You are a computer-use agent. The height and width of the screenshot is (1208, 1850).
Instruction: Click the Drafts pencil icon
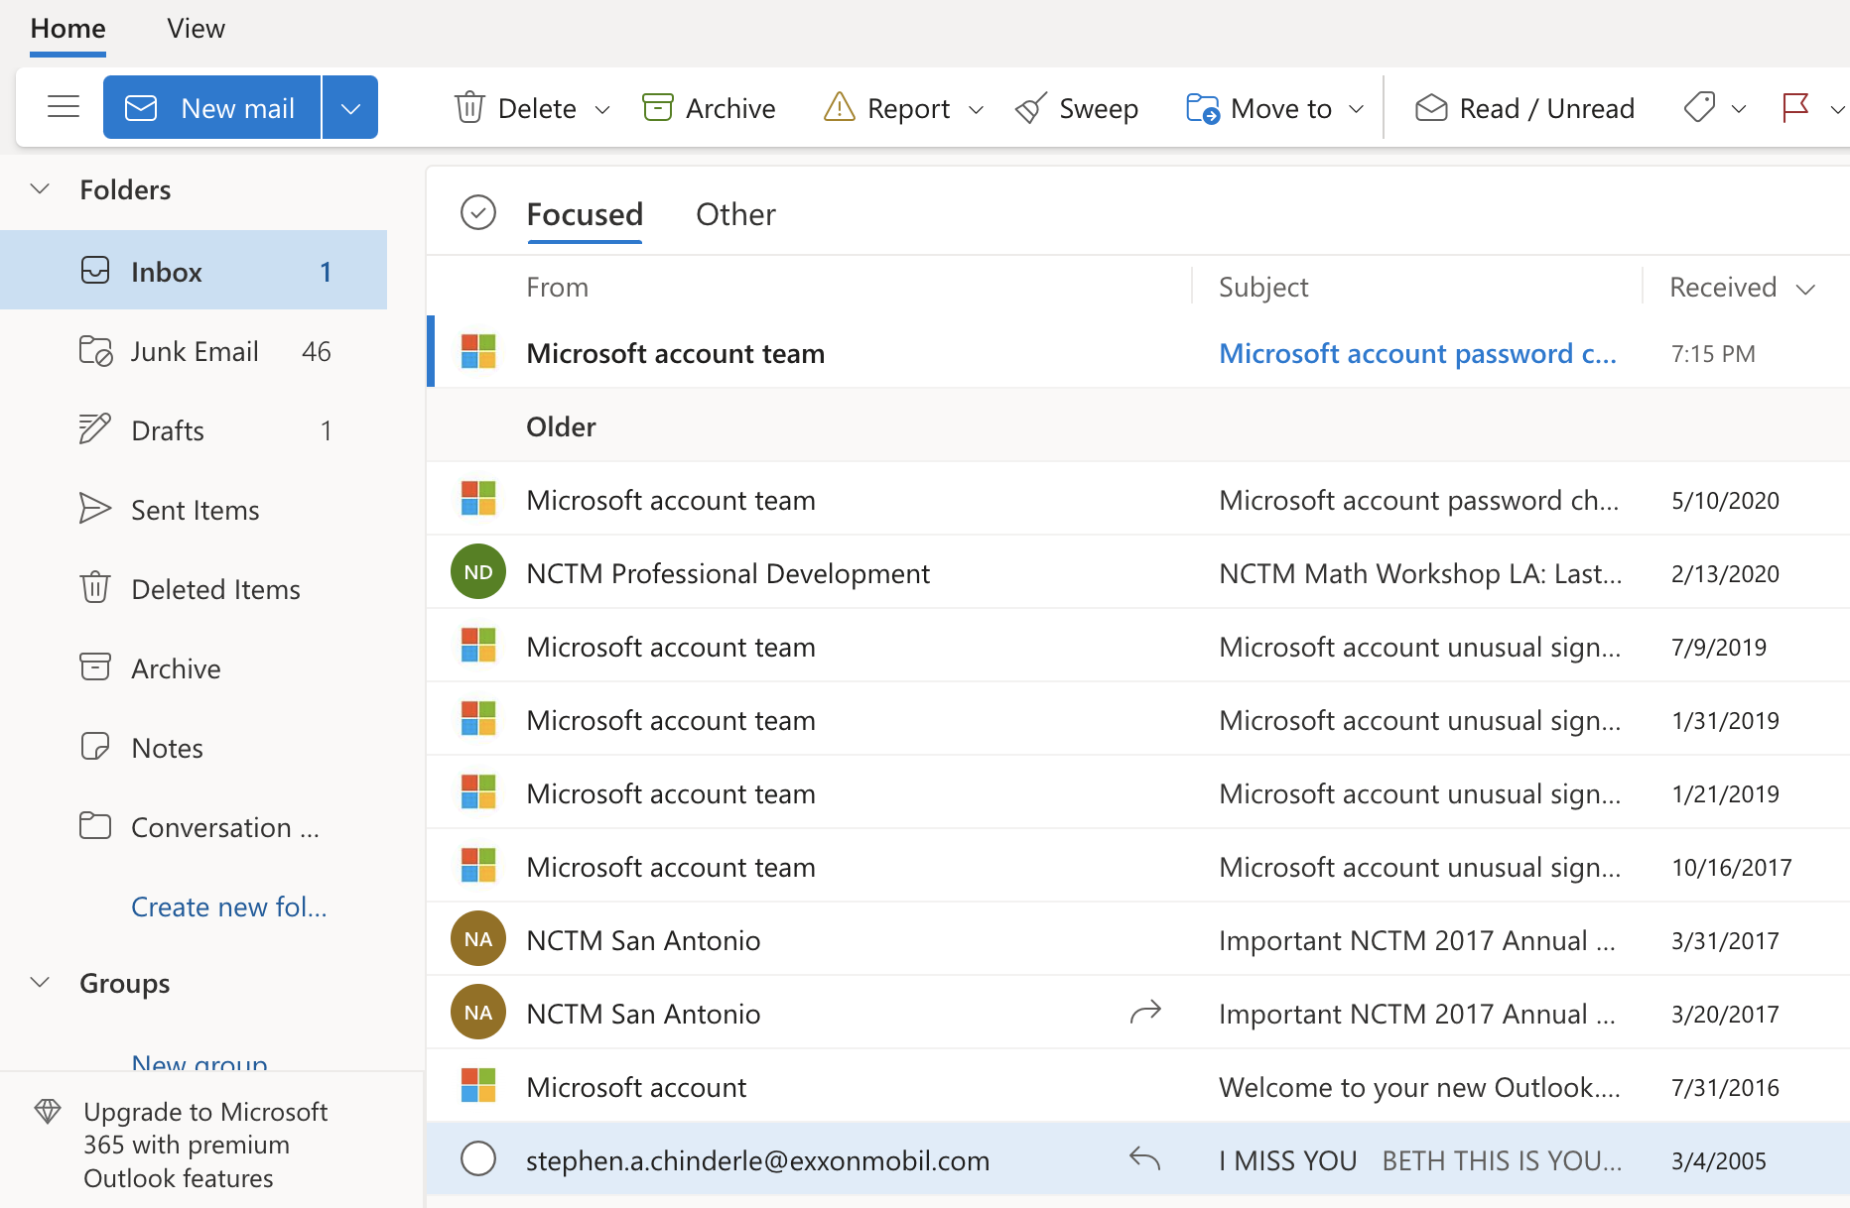click(95, 428)
